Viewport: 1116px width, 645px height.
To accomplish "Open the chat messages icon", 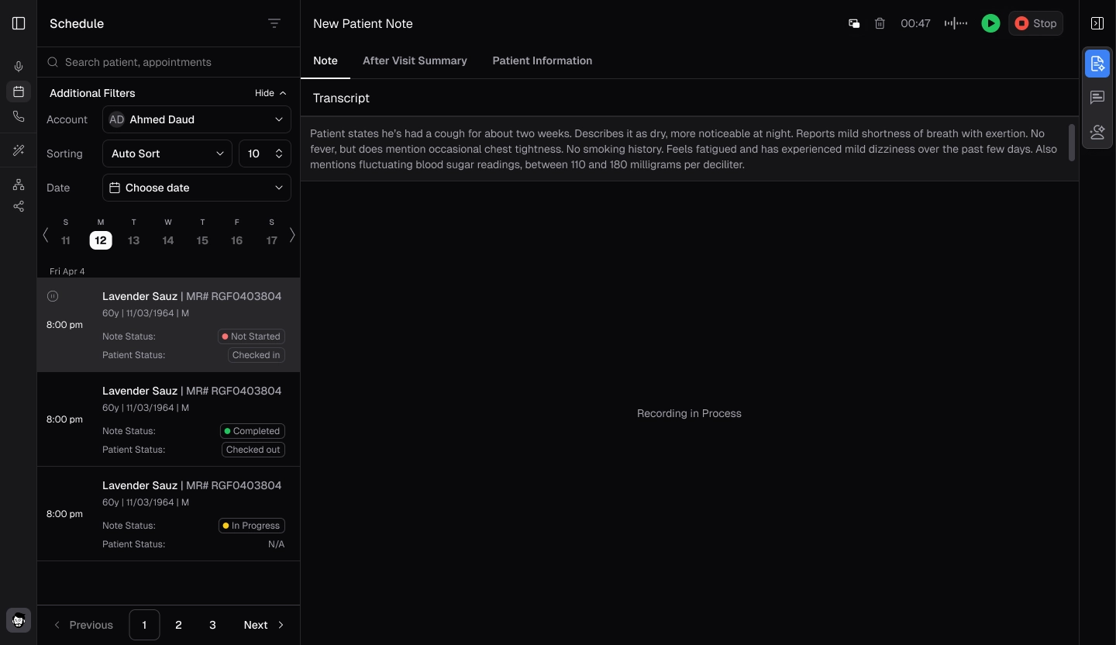I will click(1097, 98).
